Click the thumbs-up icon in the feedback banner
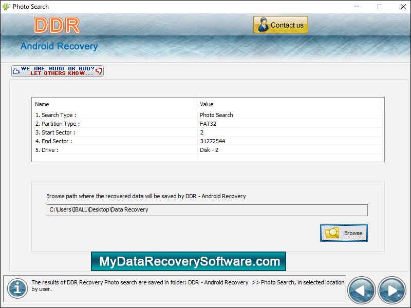Viewport: 411px width, 308px height. pyautogui.click(x=16, y=70)
